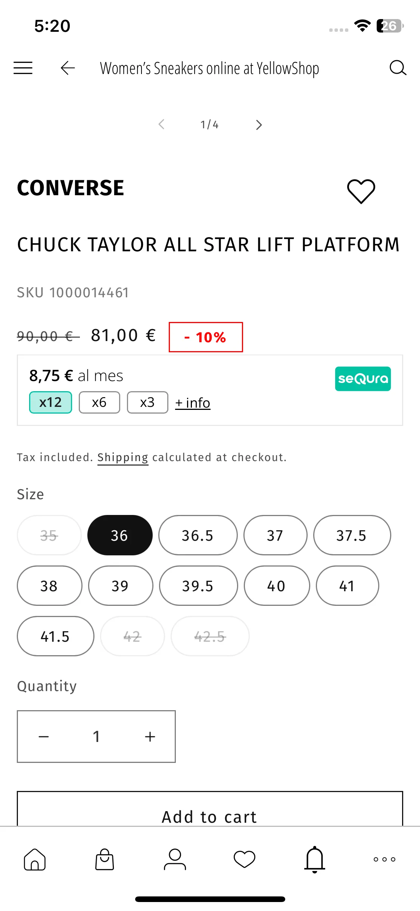
Task: Choose size 41.5
Action: click(56, 636)
